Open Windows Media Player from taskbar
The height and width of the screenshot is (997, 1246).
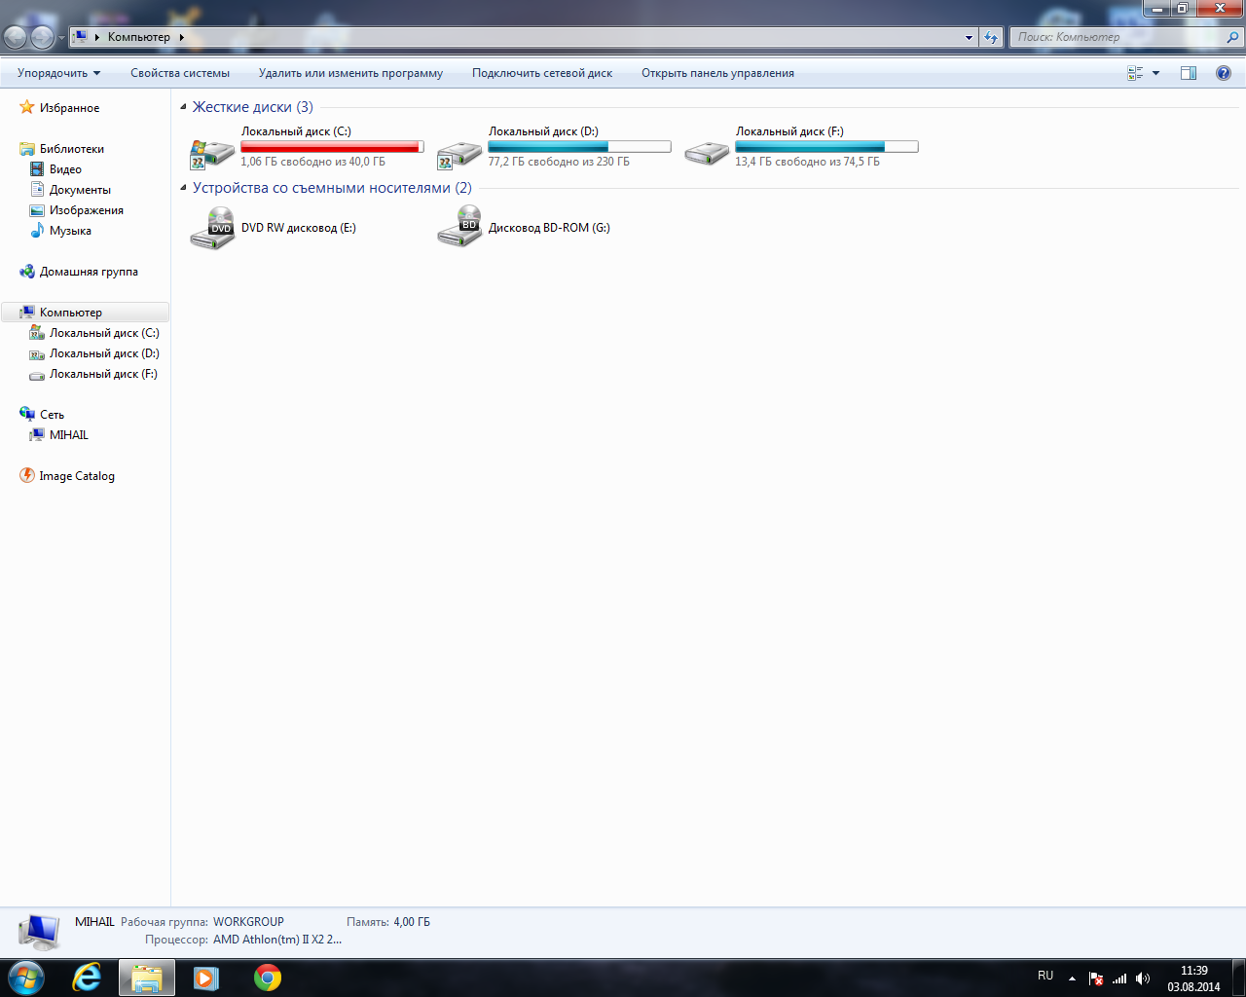[x=206, y=978]
